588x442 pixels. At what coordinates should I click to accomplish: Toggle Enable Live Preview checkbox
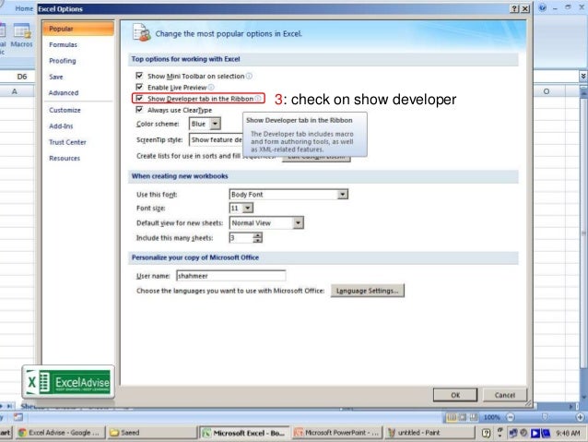139,87
